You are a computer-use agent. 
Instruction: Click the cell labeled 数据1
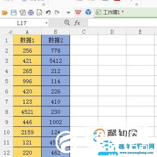point(27,40)
